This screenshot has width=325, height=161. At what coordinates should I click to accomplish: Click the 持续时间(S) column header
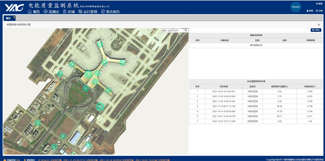(310, 86)
